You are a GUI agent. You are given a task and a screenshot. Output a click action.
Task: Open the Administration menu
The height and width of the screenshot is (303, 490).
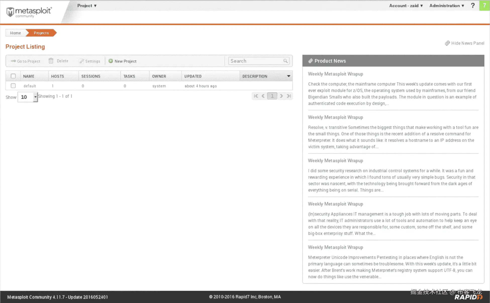[447, 6]
